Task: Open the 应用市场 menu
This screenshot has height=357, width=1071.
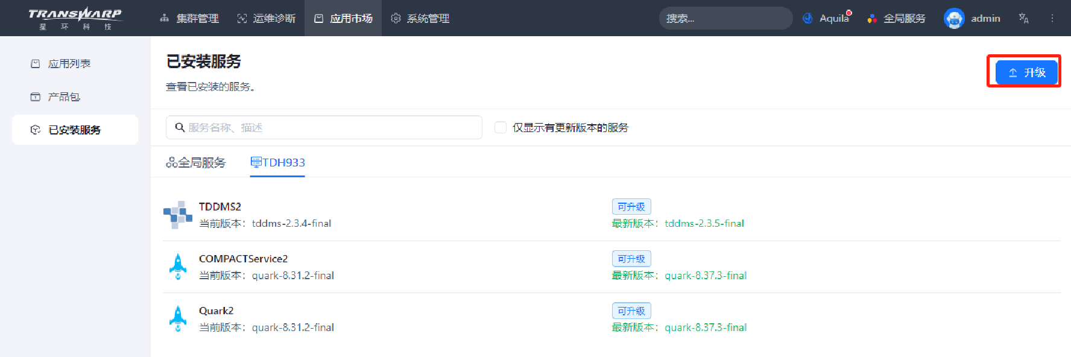Action: pyautogui.click(x=343, y=19)
